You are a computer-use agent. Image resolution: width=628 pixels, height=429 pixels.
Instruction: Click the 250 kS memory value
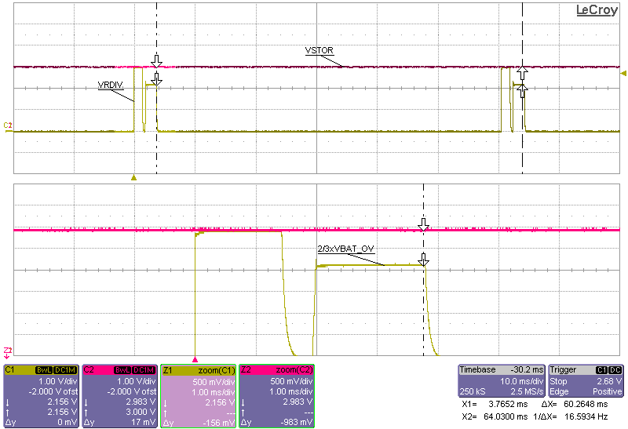pyautogui.click(x=473, y=391)
